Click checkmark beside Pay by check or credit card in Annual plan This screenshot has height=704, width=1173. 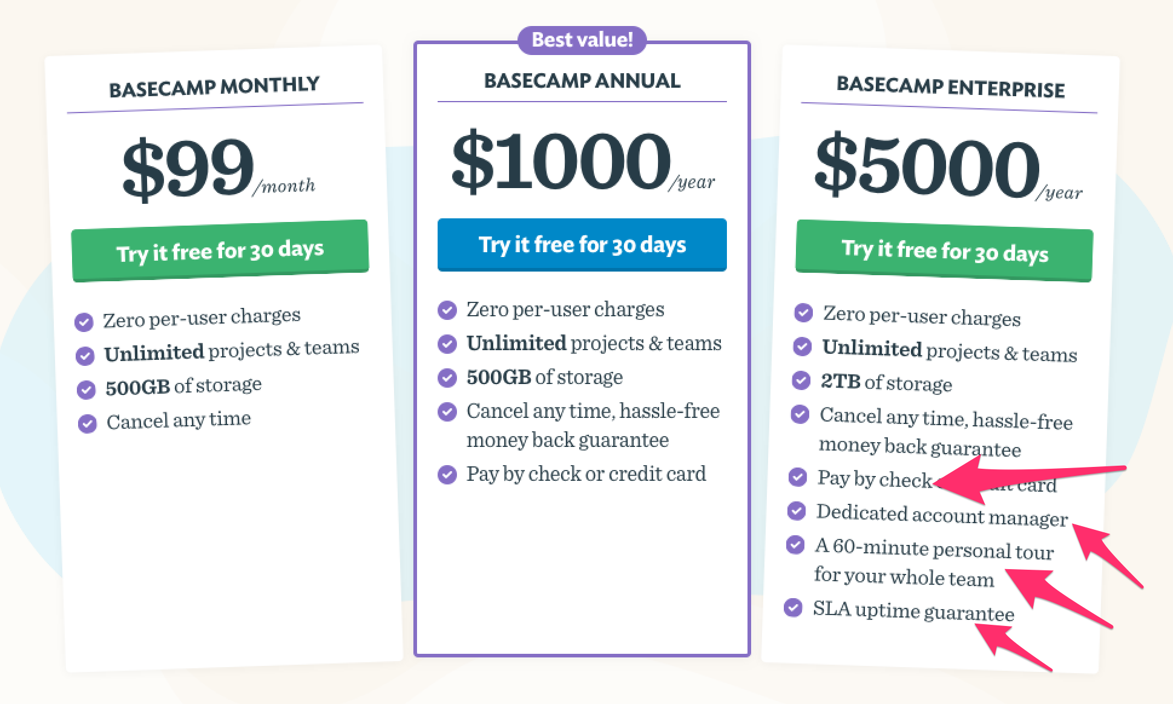447,474
